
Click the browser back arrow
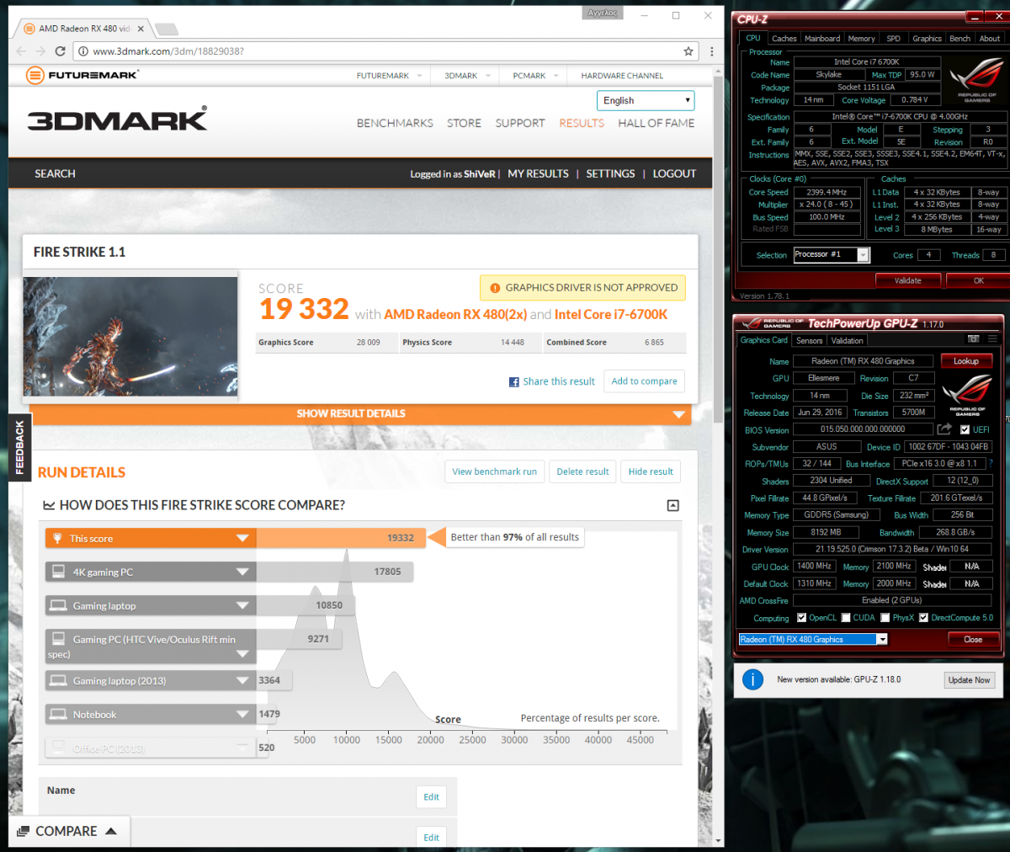coord(22,51)
